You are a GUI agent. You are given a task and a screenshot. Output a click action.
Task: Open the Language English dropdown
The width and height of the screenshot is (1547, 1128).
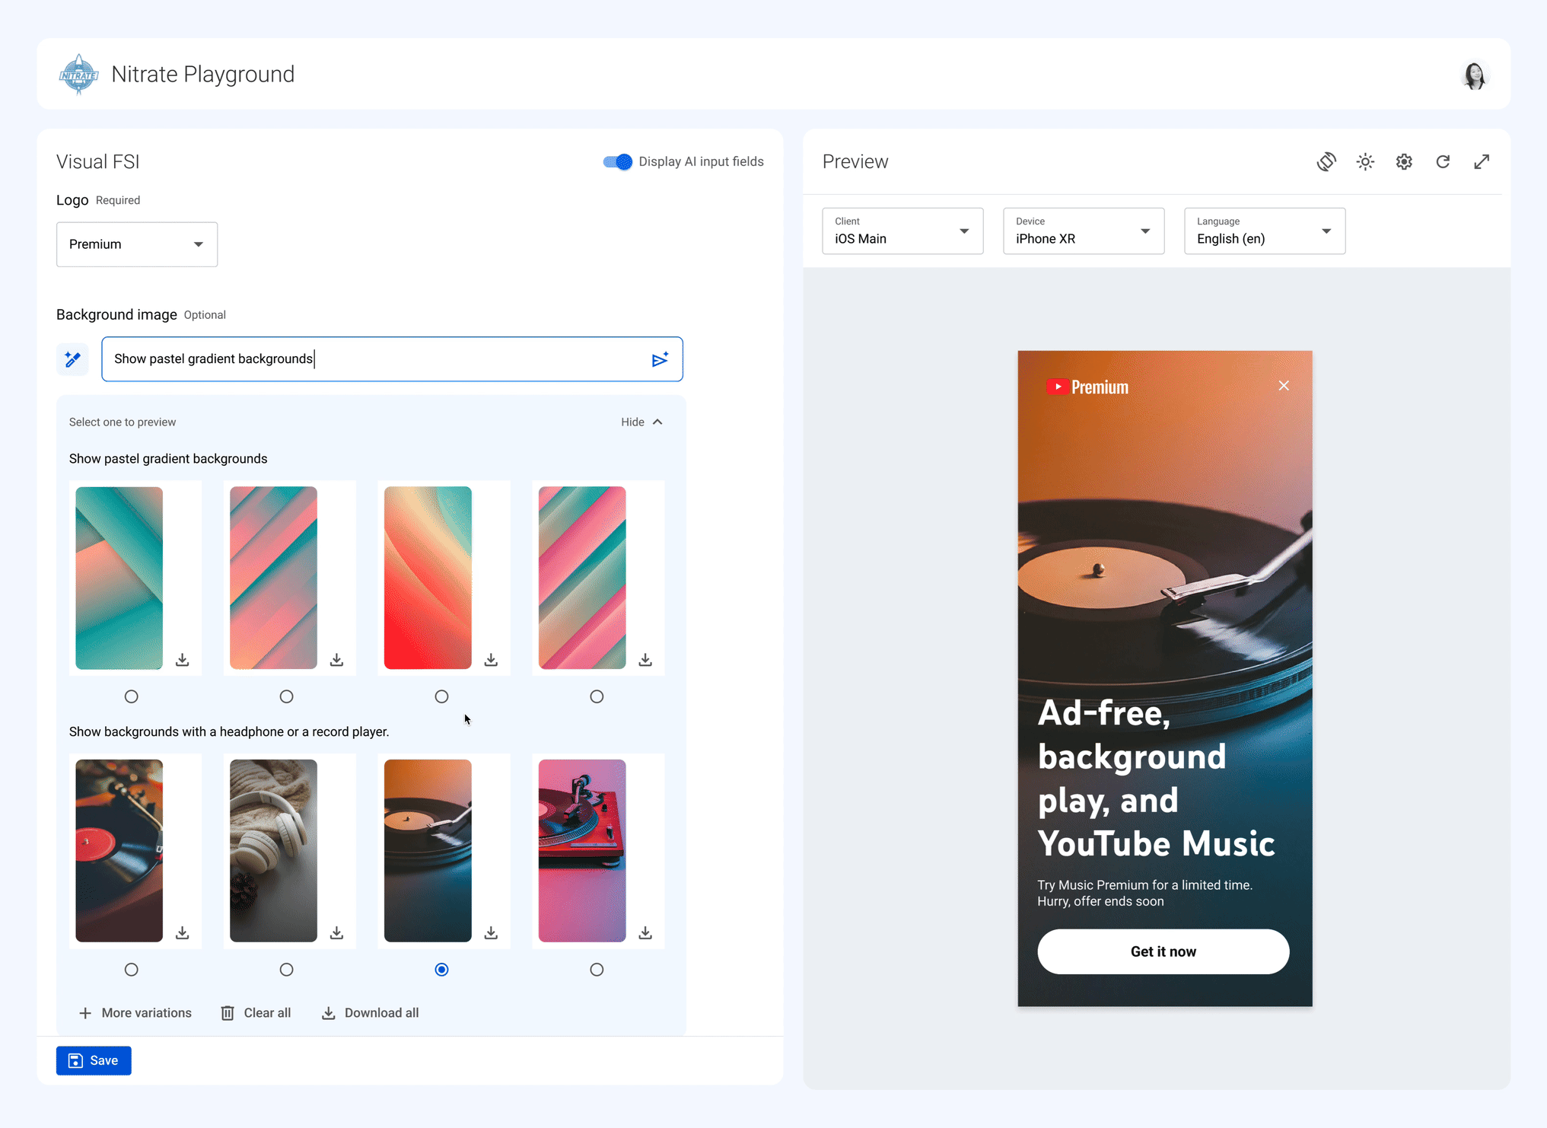(x=1264, y=231)
